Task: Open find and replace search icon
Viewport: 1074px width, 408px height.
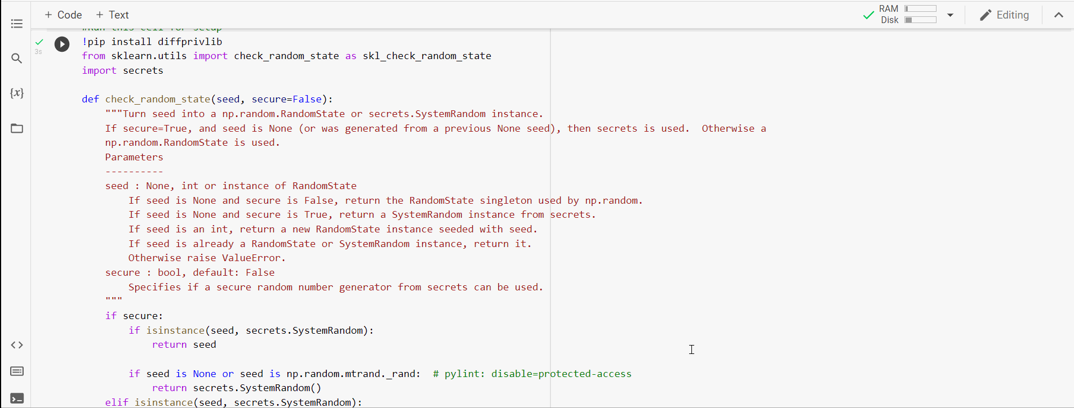Action: click(x=17, y=59)
